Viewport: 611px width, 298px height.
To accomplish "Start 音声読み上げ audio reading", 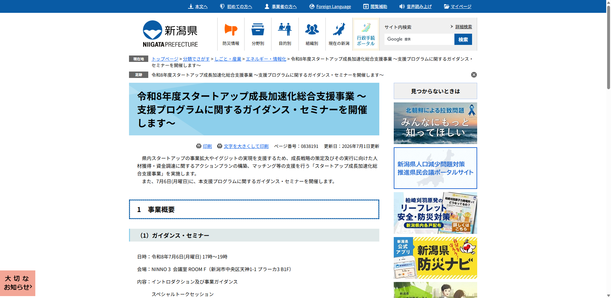I will click(x=419, y=6).
